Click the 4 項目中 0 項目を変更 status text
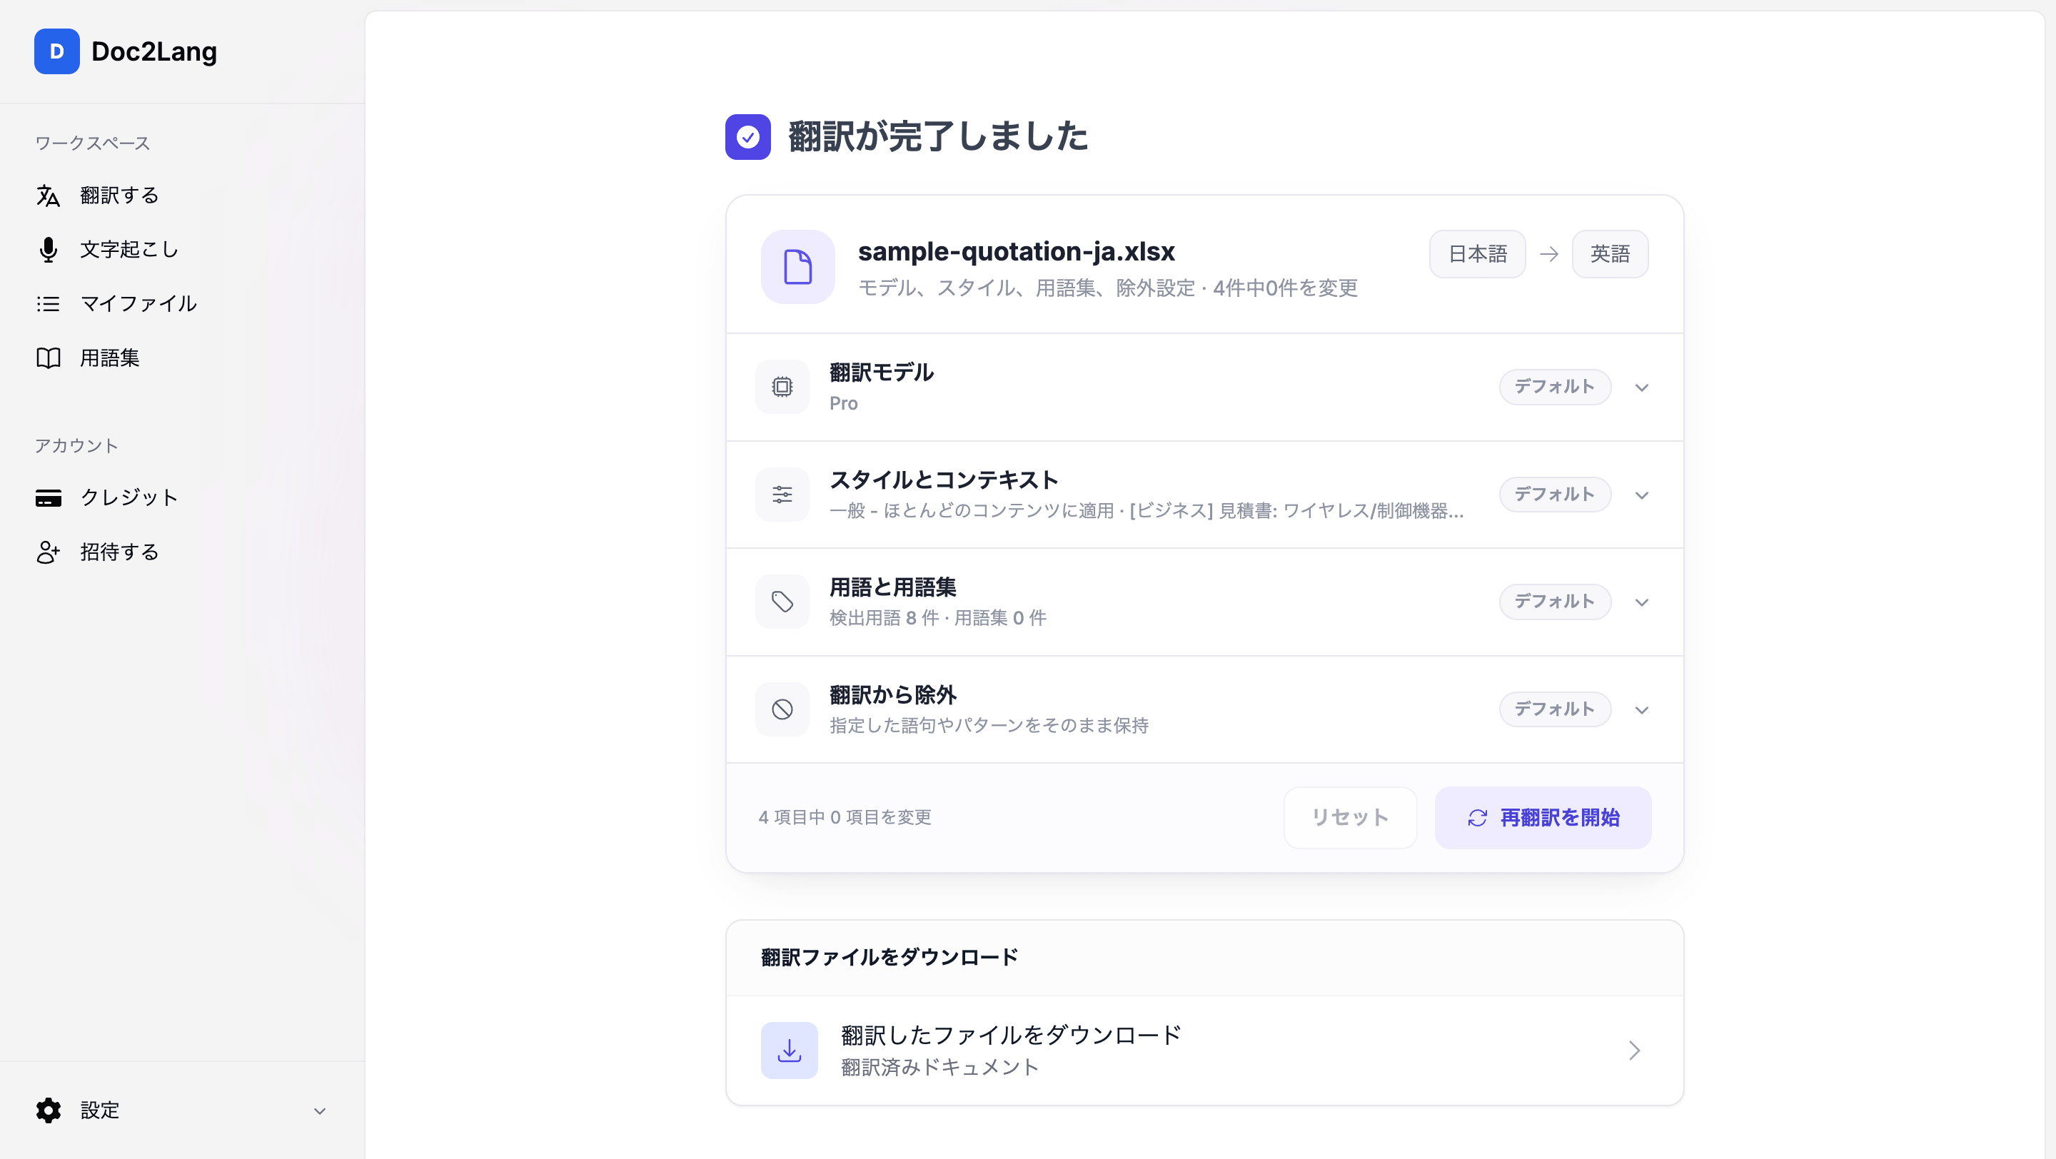Viewport: 2056px width, 1159px height. 845,818
